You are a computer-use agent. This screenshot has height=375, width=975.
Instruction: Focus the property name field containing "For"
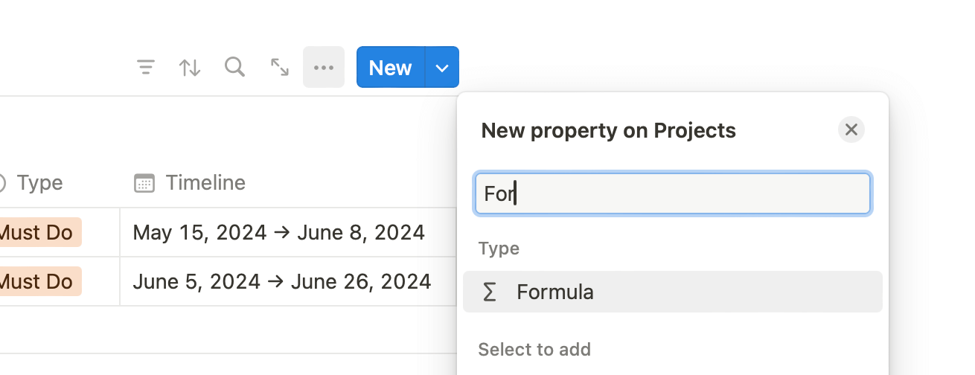(672, 194)
